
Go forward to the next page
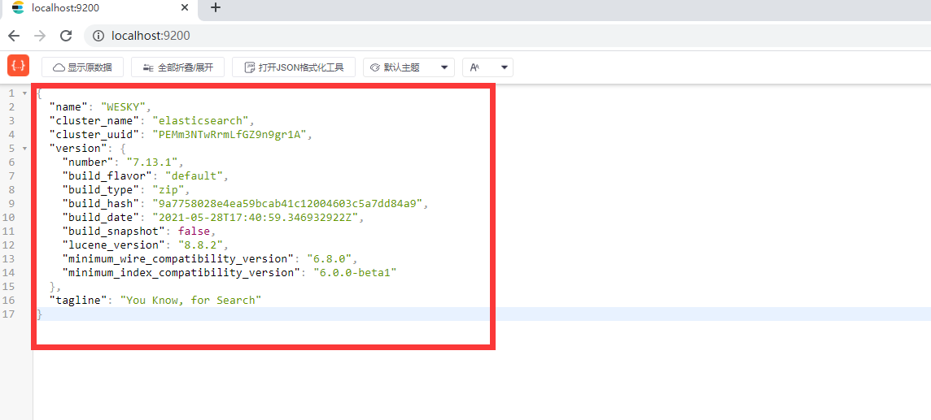[x=40, y=36]
